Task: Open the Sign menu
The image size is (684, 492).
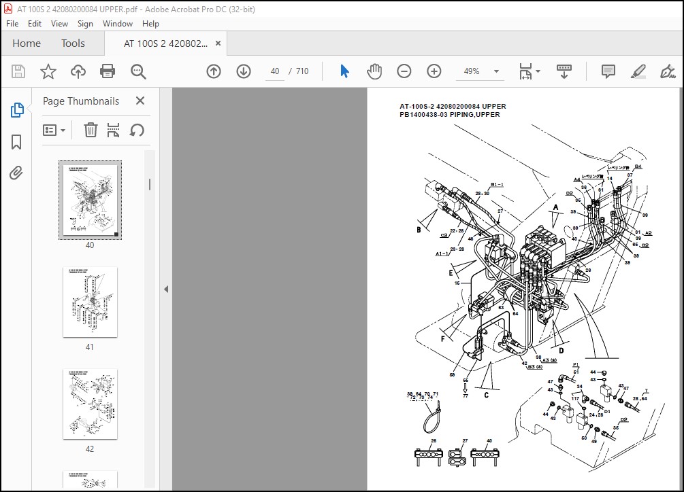Action: (85, 24)
